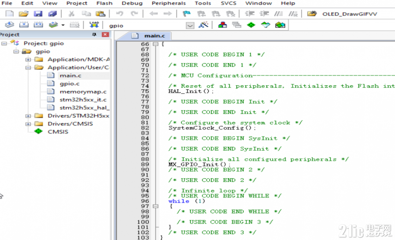This screenshot has height=240, width=395.
Task: Click the HAL_Init(); code line
Action: (191, 91)
